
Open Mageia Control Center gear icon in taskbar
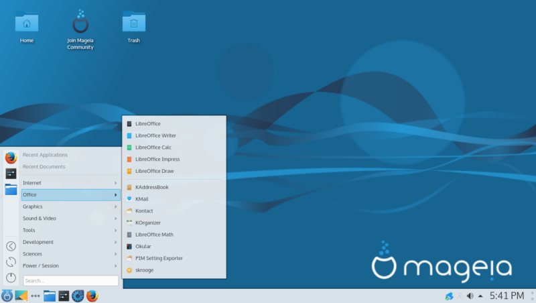[78, 296]
